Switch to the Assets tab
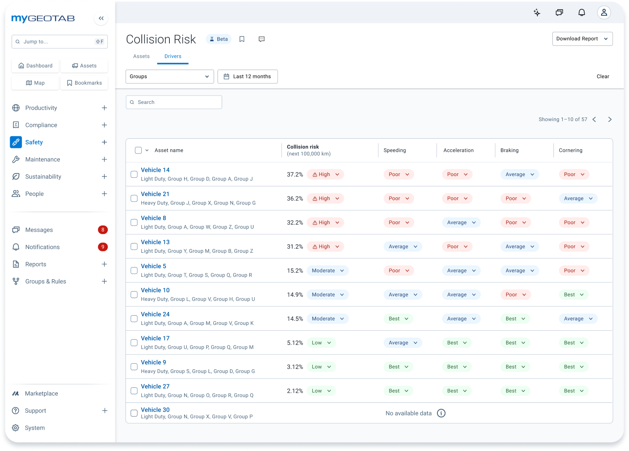The height and width of the screenshot is (451, 629). [141, 56]
